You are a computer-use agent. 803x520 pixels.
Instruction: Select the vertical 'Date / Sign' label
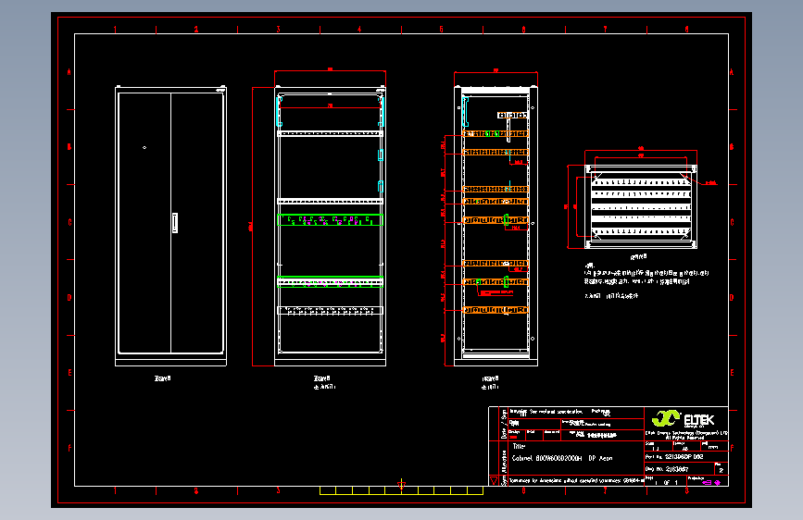(504, 425)
